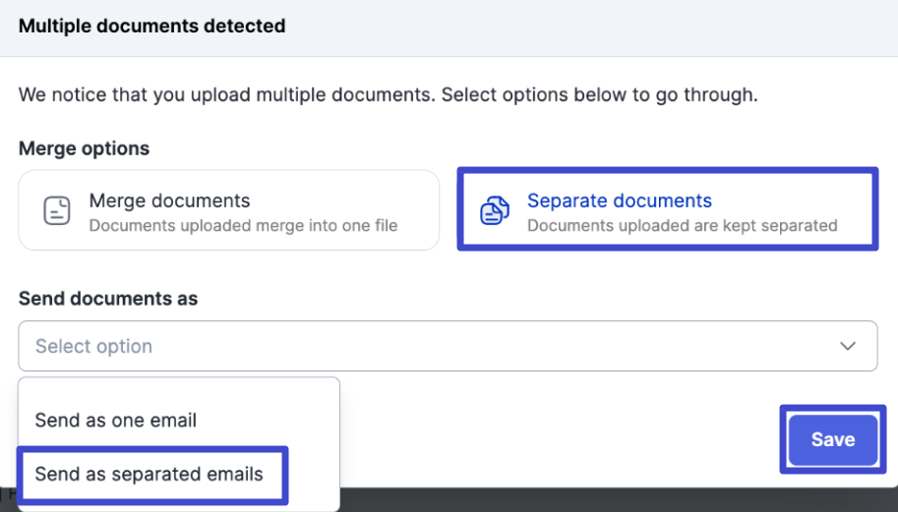Select the Merge documents option card
The width and height of the screenshot is (898, 512).
click(228, 210)
